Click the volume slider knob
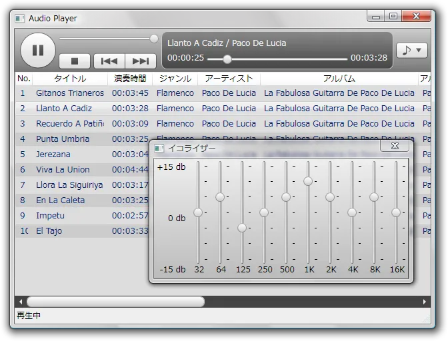 [154, 39]
